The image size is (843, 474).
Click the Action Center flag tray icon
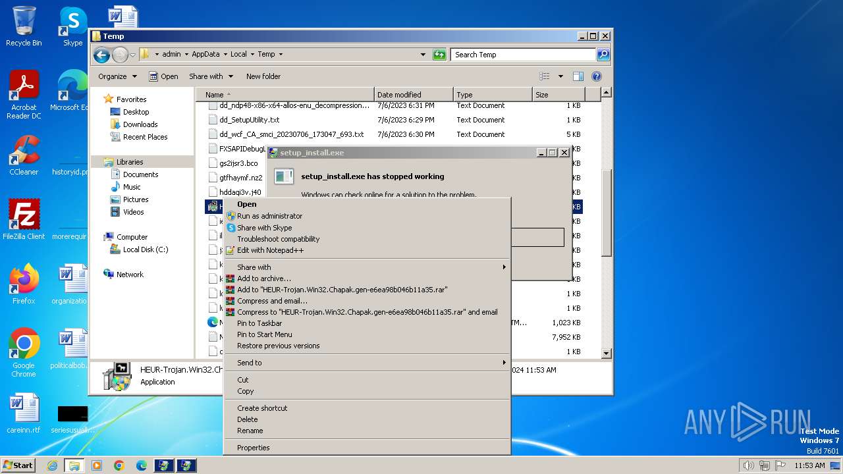pyautogui.click(x=780, y=465)
